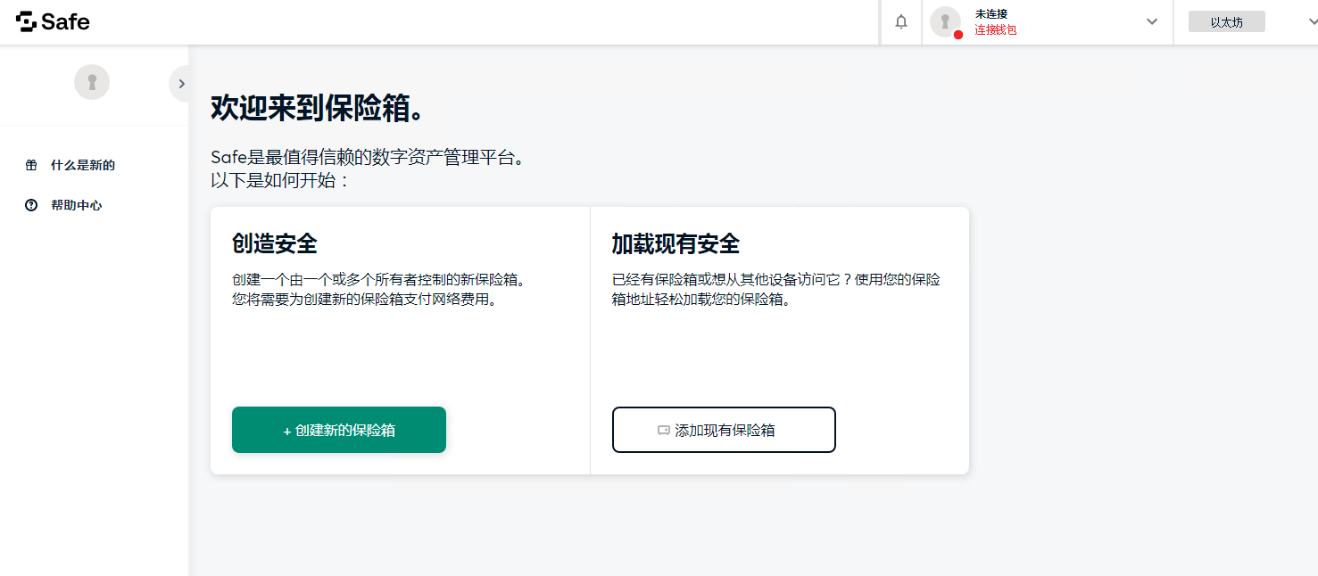The width and height of the screenshot is (1318, 576).
Task: Expand the sidebar using the arrow toggle
Action: (181, 84)
